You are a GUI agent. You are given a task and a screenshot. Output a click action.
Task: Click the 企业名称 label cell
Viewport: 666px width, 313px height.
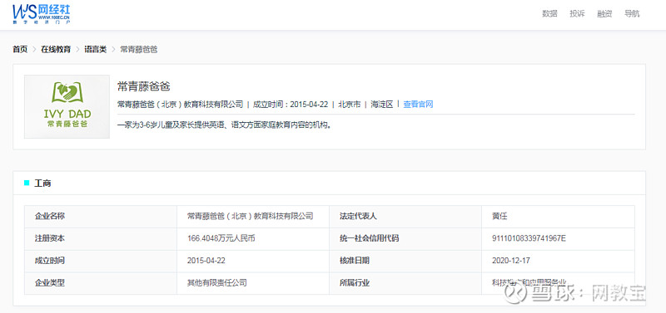tap(101, 217)
